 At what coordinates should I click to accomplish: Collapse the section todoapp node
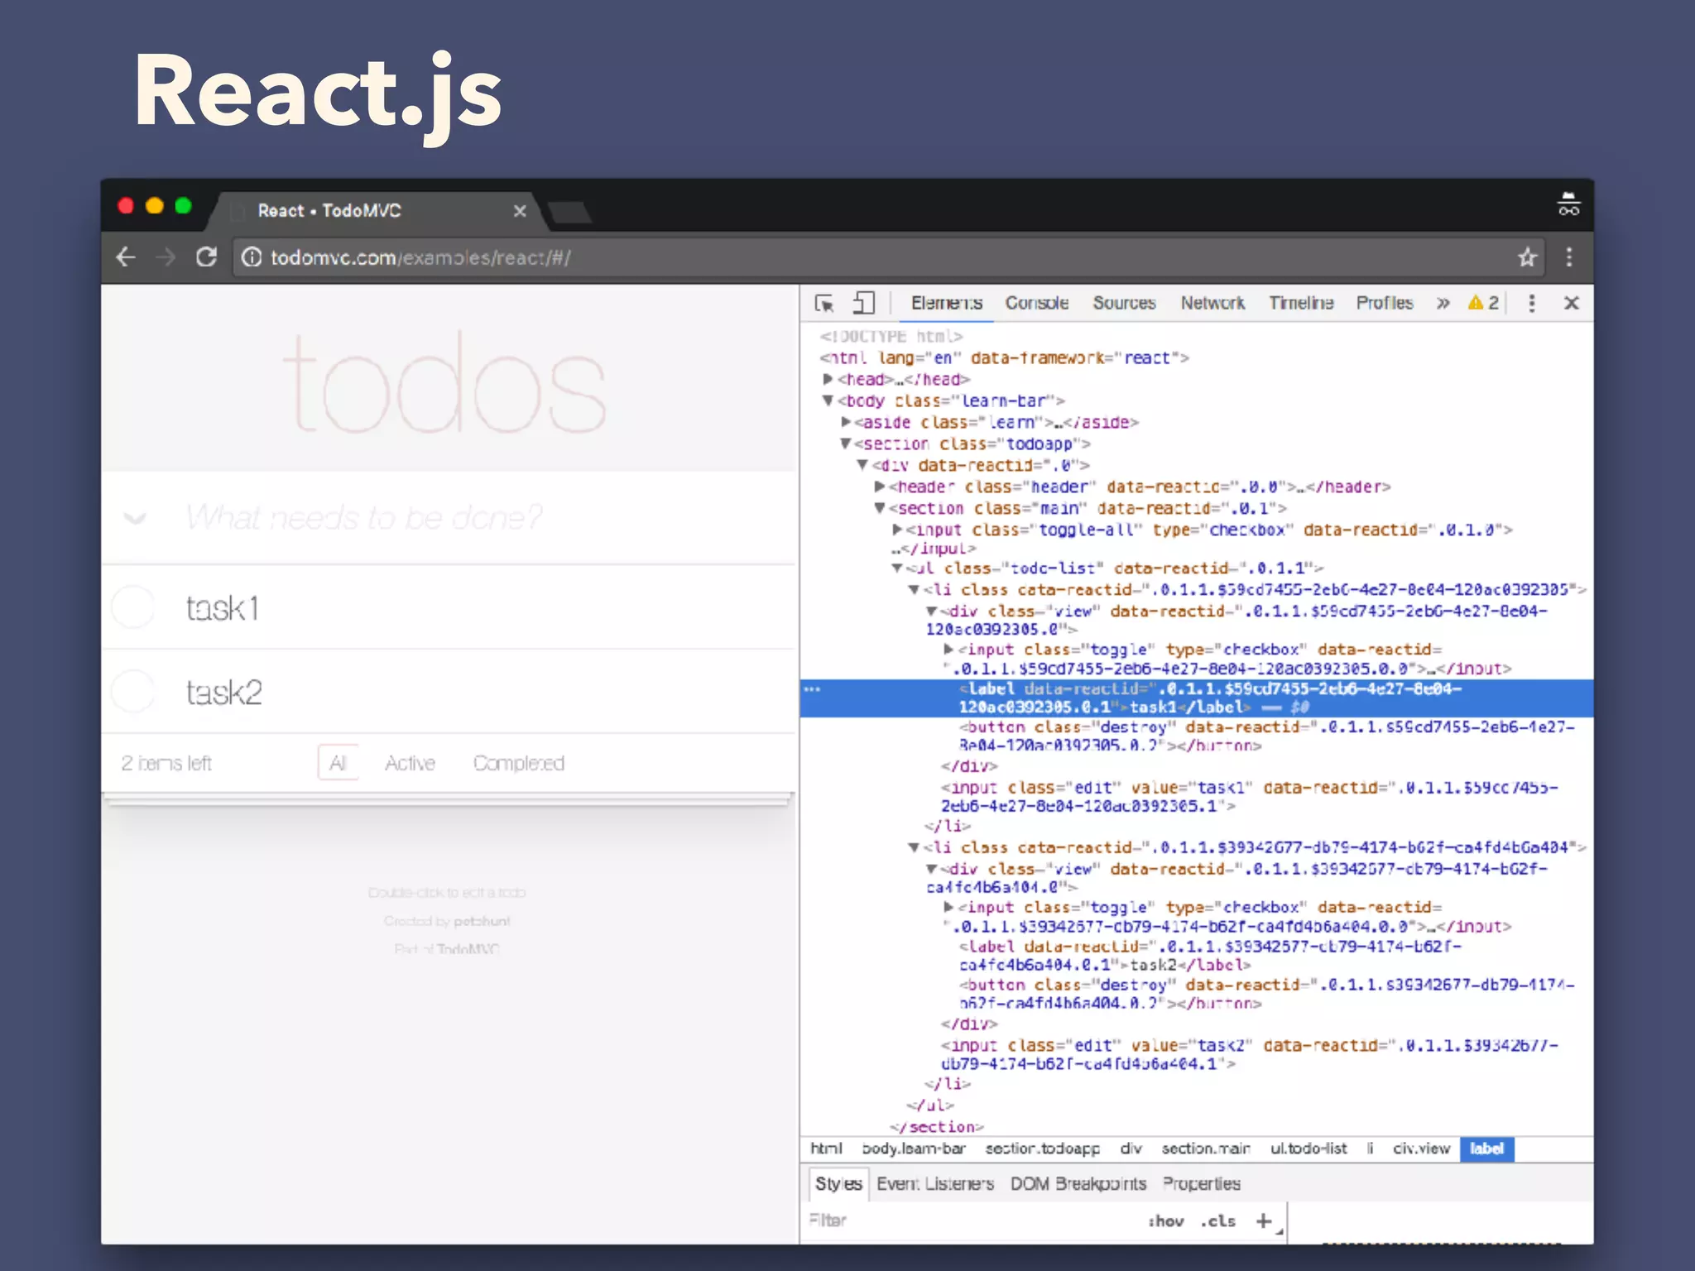tap(845, 444)
